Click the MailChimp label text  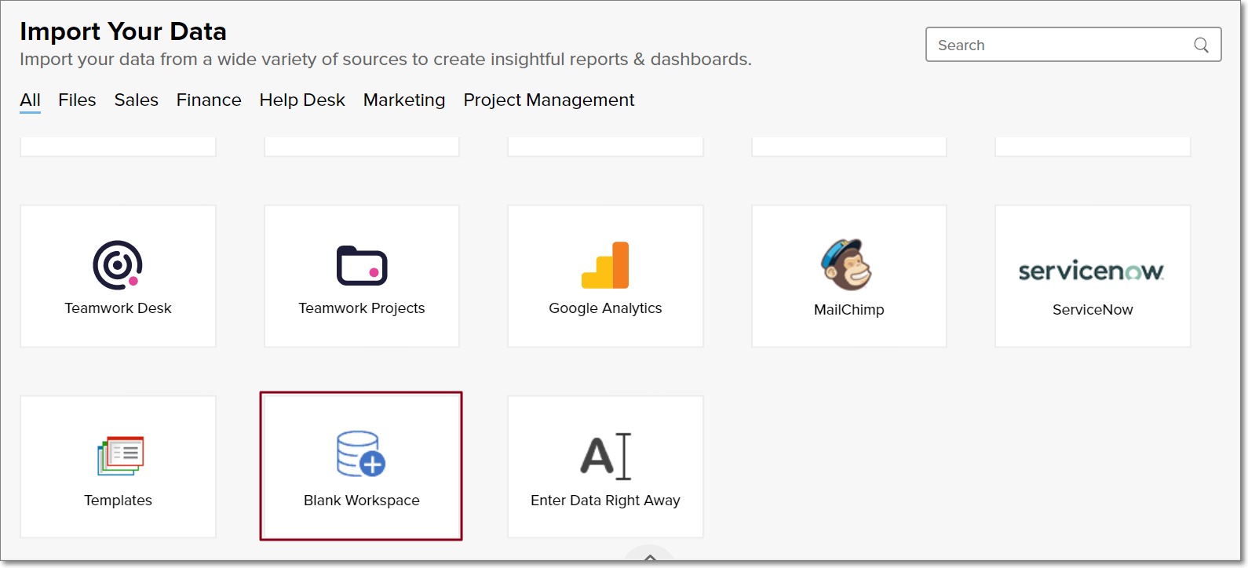(848, 310)
